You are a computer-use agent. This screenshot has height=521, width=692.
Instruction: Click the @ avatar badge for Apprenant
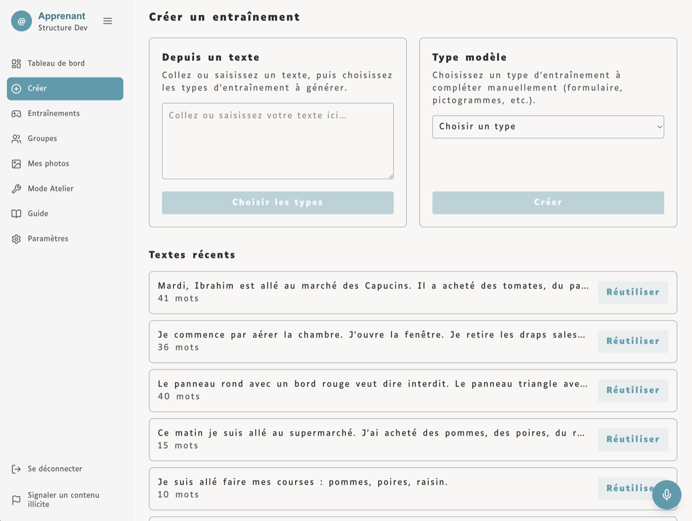(21, 21)
